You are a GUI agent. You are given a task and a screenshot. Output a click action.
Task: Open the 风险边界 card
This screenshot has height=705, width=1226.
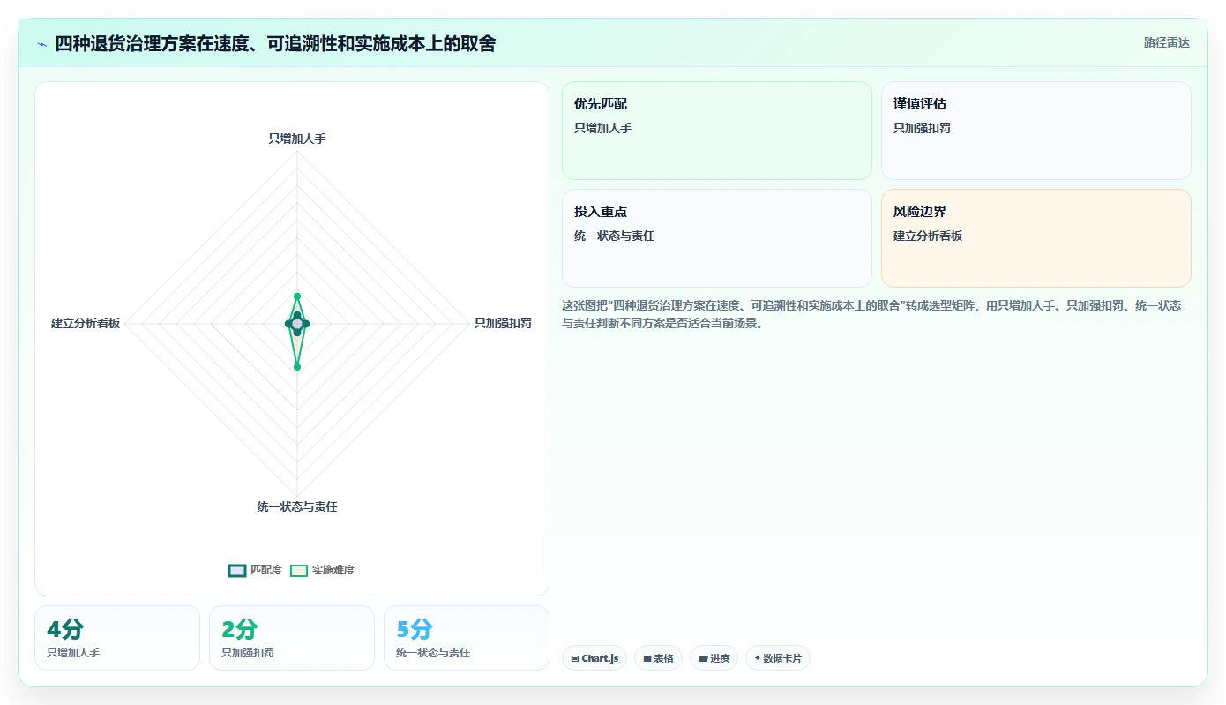[x=1036, y=238]
